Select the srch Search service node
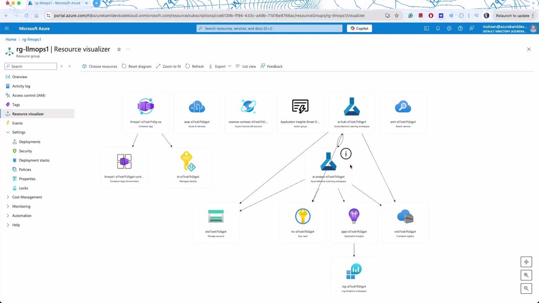The height and width of the screenshot is (303, 539). 403,113
